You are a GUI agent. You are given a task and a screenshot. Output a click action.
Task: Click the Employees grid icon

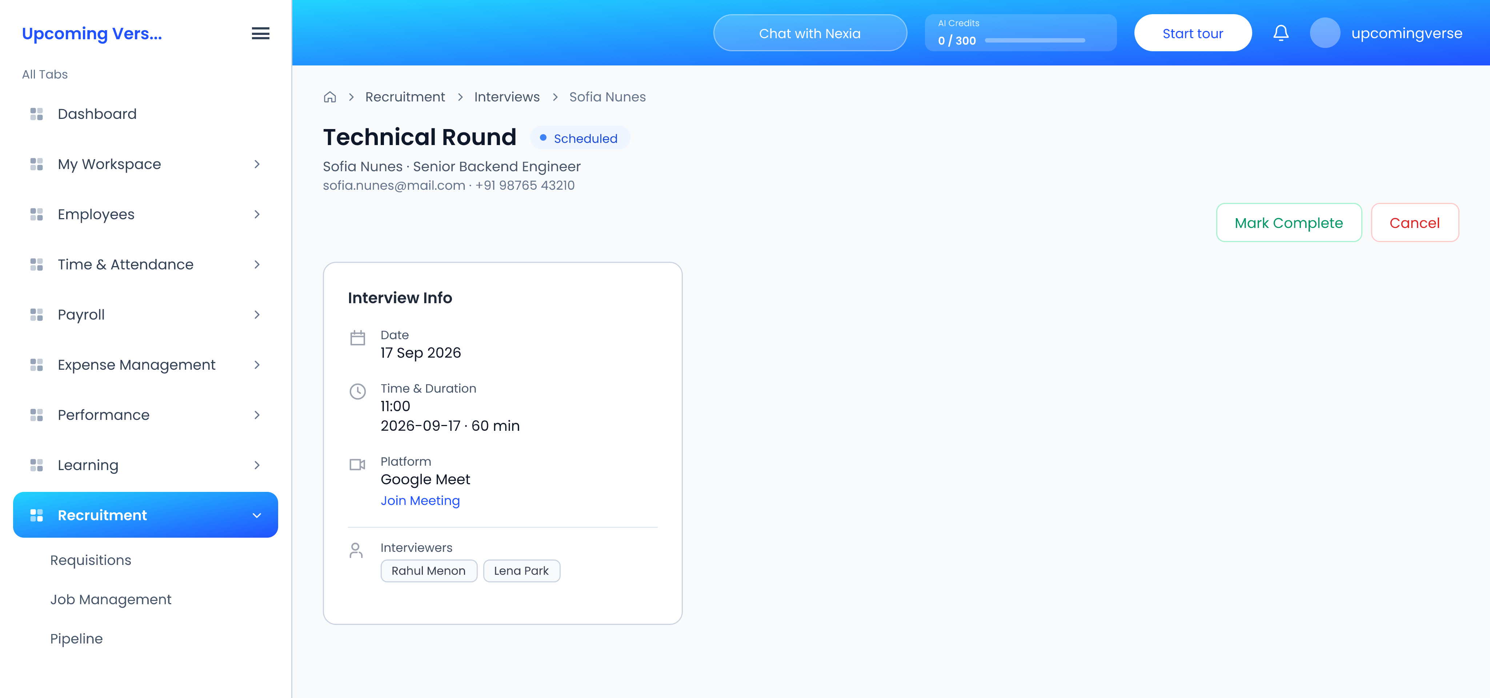[36, 214]
